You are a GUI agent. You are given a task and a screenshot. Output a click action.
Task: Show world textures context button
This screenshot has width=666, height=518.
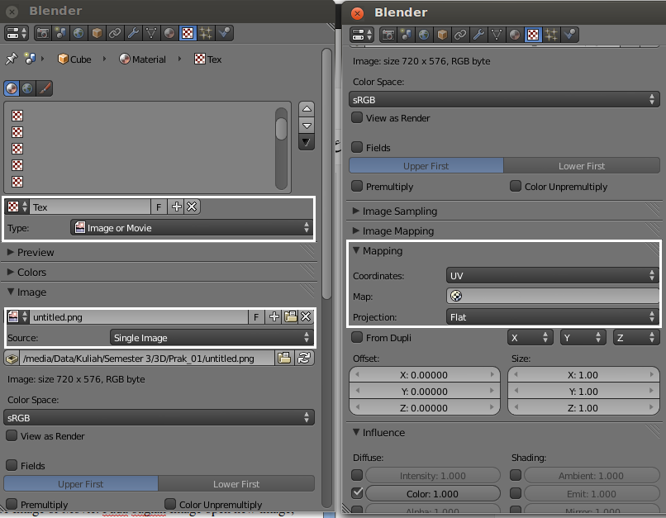tap(27, 88)
